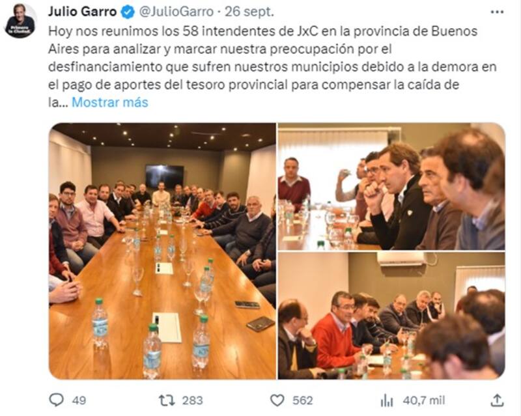Click the 562 likes count
This screenshot has width=521, height=416.
(303, 400)
